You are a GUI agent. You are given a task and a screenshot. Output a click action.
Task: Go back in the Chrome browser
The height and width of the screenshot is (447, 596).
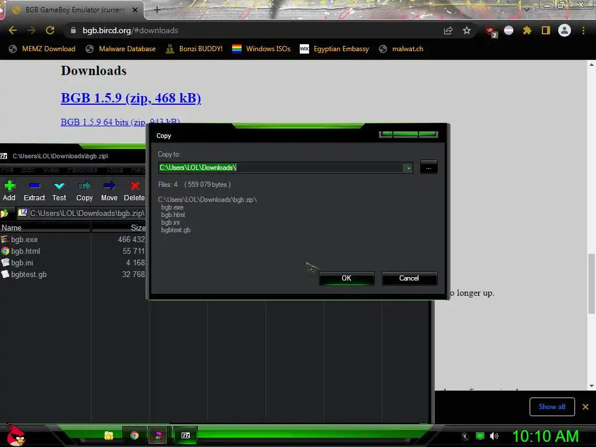pos(13,30)
